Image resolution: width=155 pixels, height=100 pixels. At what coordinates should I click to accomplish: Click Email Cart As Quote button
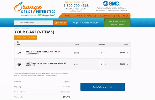coord(25,38)
